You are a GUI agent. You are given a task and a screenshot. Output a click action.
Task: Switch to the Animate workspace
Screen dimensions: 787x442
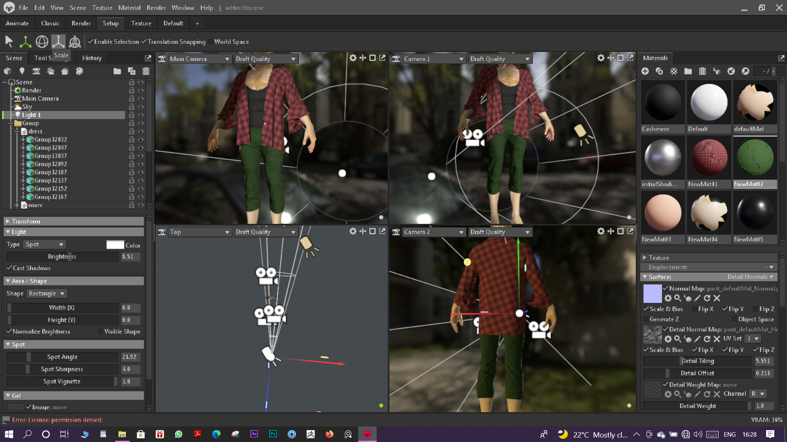[x=17, y=23]
